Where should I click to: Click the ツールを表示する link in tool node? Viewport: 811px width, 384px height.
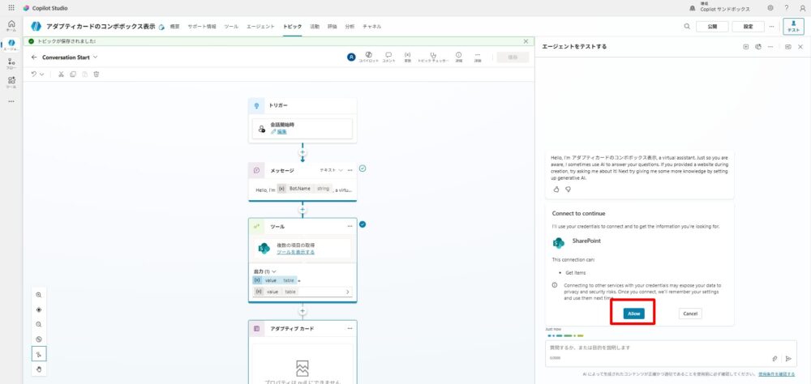pos(295,252)
